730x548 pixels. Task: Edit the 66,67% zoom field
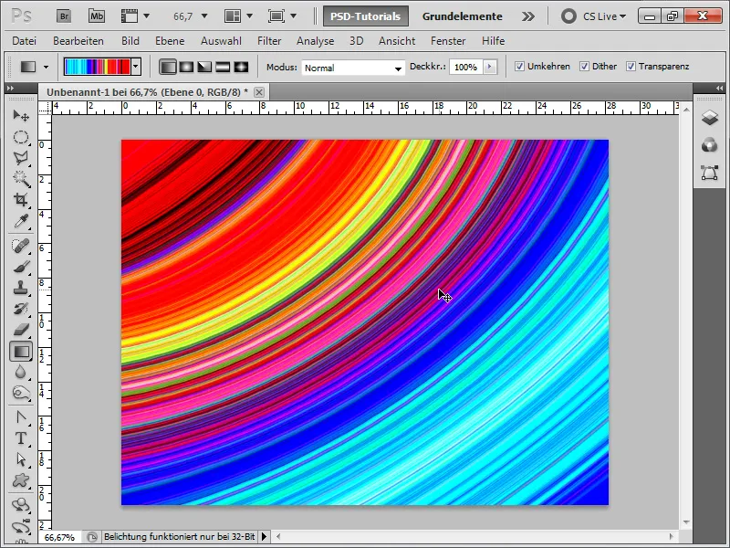click(59, 537)
